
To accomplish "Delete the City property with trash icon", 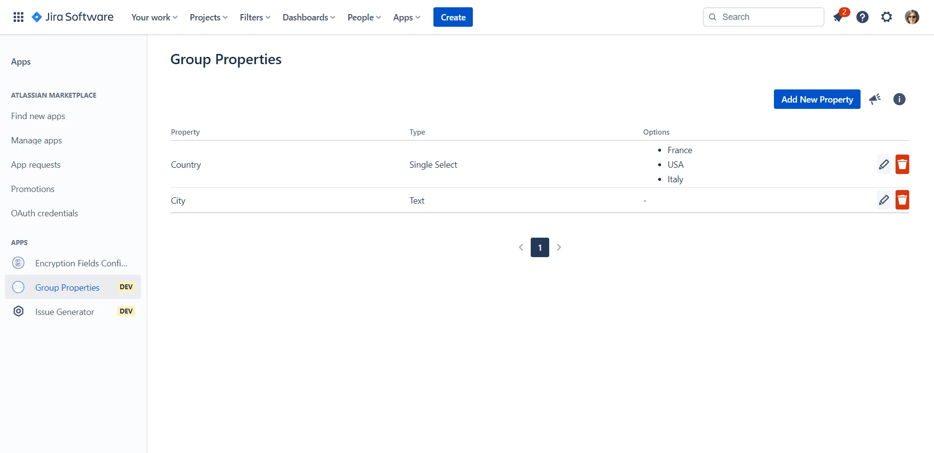I will pos(902,200).
